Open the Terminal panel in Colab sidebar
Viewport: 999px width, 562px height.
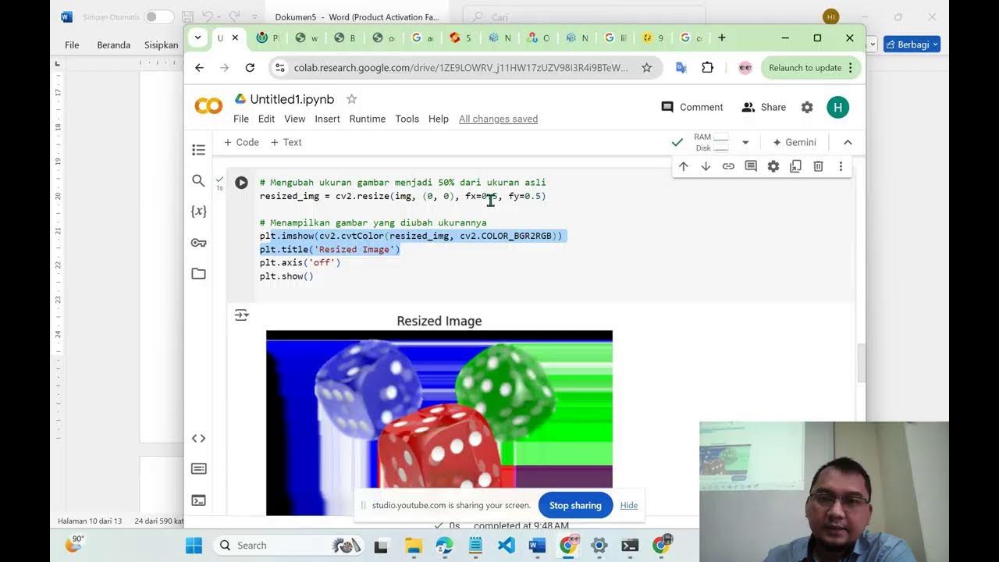click(x=198, y=500)
